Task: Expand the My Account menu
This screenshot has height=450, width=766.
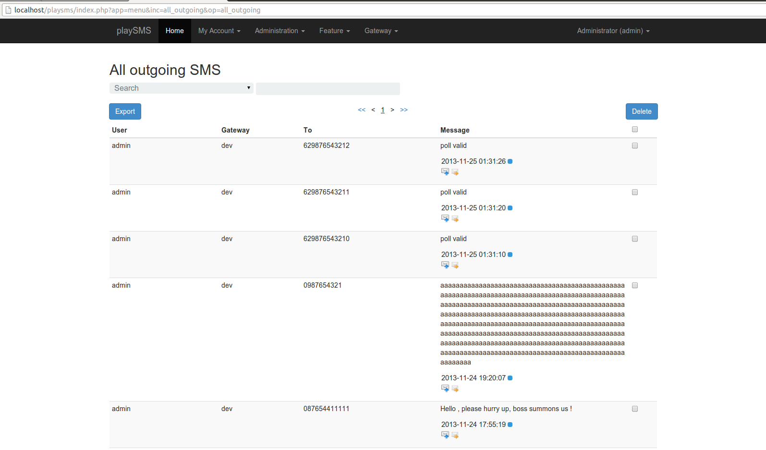Action: [x=219, y=31]
